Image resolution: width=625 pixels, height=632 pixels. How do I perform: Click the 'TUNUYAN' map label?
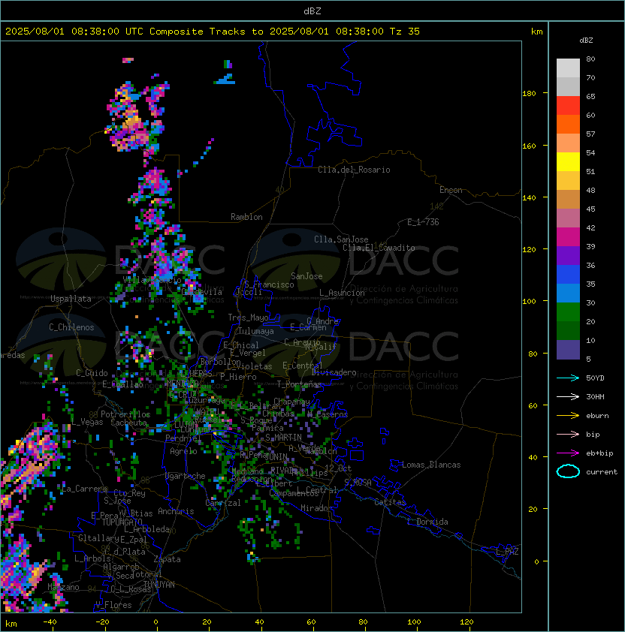point(159,585)
